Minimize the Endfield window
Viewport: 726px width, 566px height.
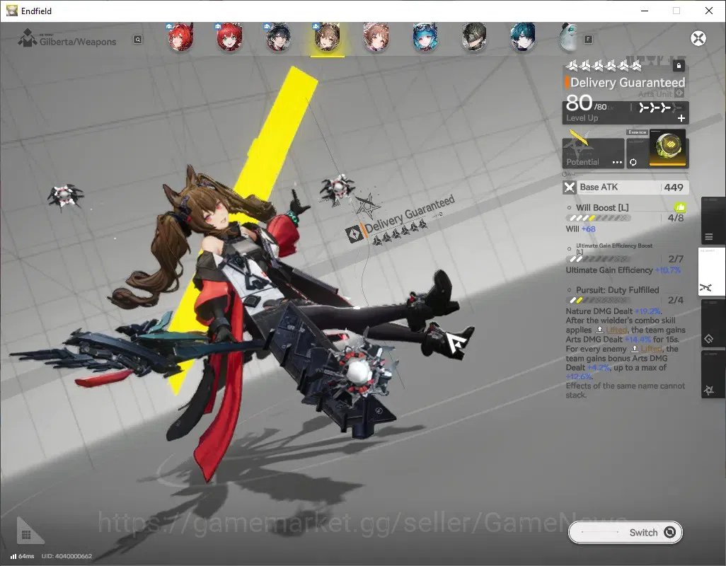pos(645,11)
